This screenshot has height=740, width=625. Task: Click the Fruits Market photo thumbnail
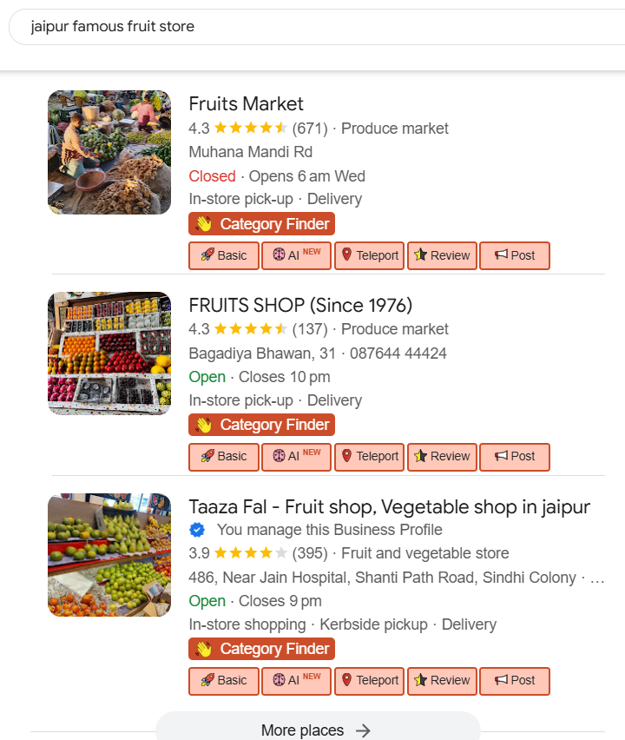coord(109,152)
